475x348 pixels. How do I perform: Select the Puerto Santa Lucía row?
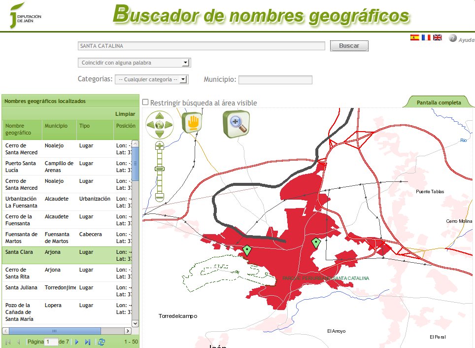point(67,167)
